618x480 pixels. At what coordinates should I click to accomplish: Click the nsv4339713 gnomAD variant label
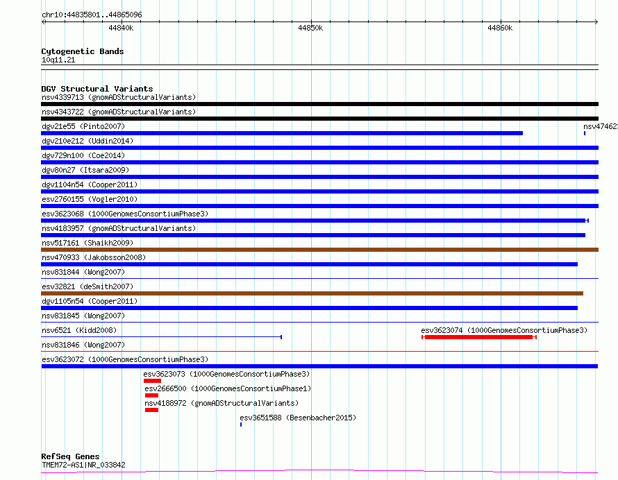tap(119, 97)
